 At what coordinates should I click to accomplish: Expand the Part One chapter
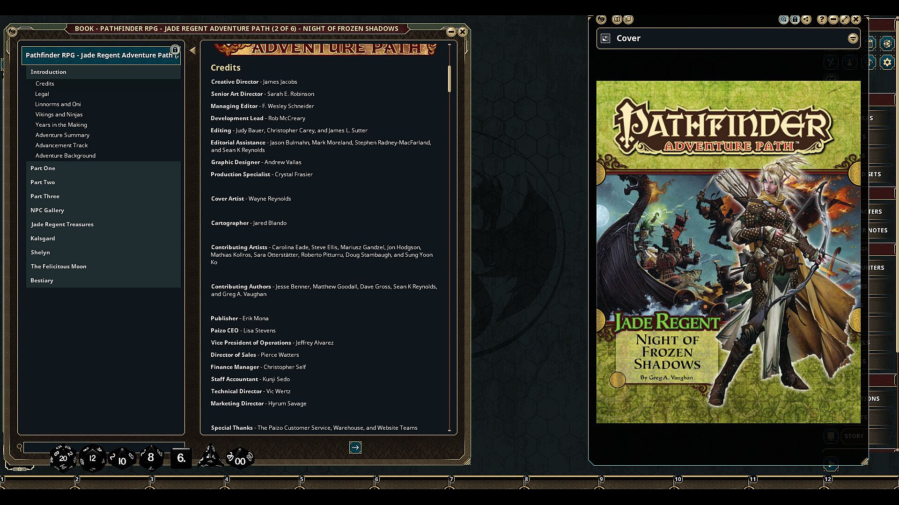tap(43, 168)
